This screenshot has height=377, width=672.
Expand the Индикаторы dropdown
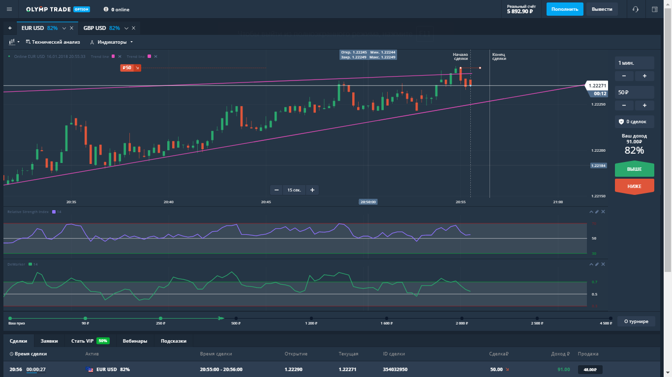111,42
